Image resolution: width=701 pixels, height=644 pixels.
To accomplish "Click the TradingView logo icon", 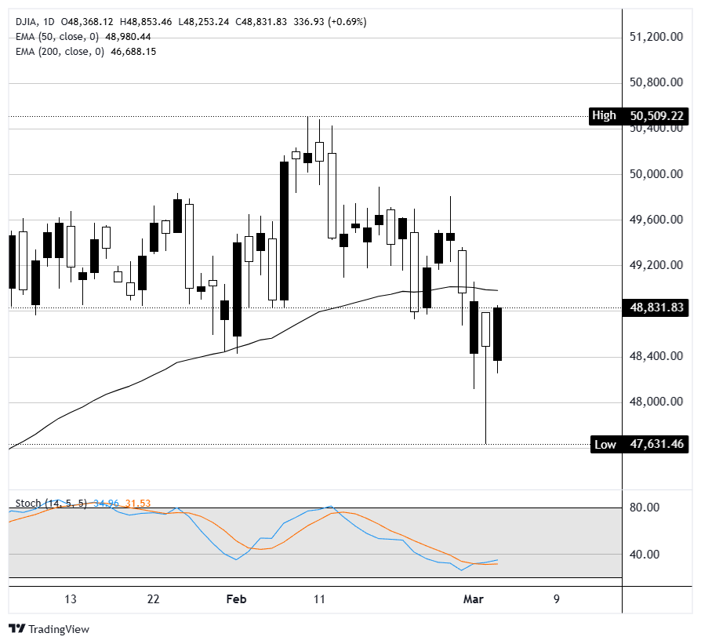I will (x=17, y=629).
